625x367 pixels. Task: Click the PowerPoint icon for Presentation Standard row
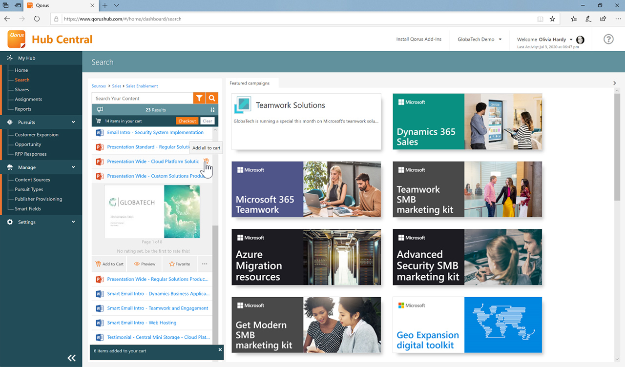point(100,147)
